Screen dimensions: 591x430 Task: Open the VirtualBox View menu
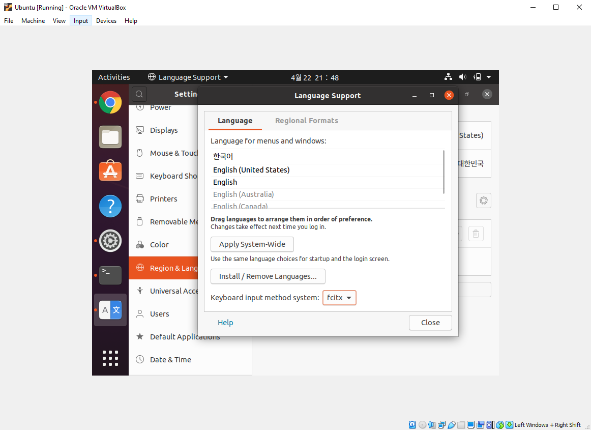pyautogui.click(x=59, y=21)
